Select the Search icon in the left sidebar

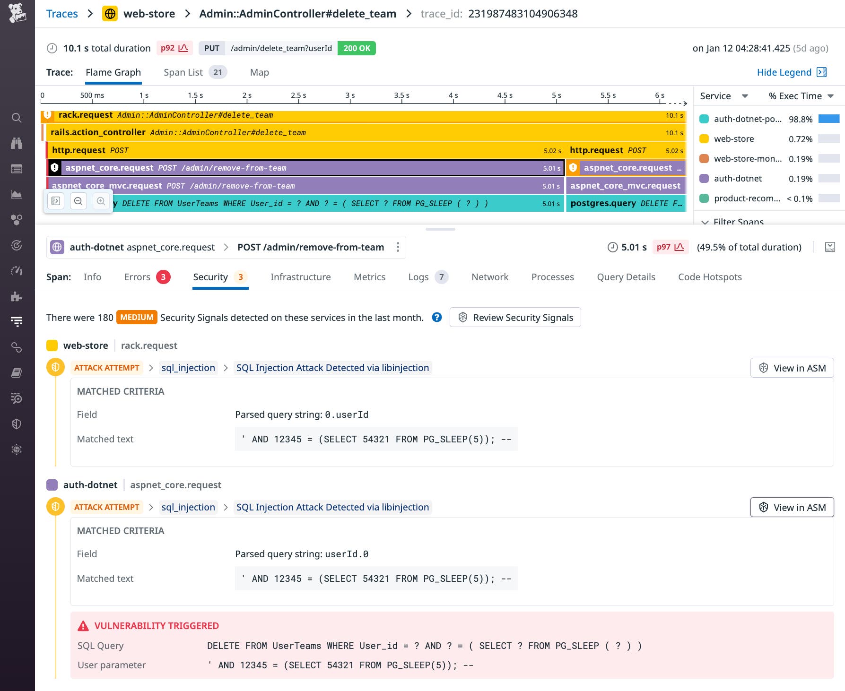(17, 118)
